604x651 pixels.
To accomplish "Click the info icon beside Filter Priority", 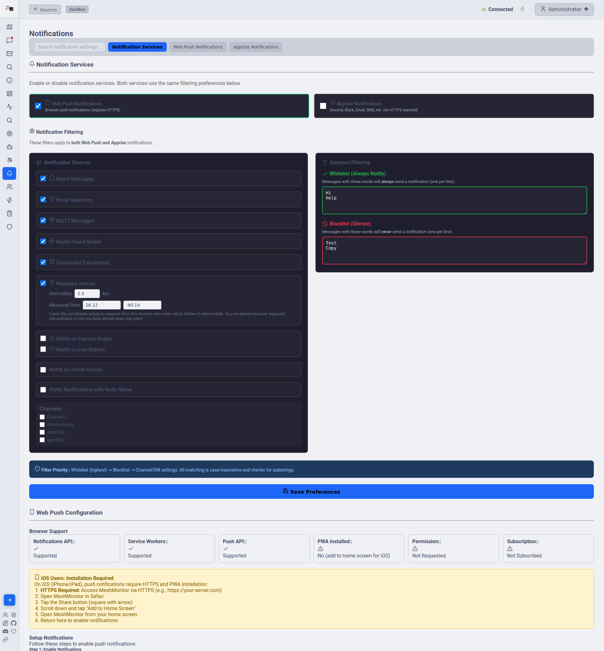I will 37,469.
